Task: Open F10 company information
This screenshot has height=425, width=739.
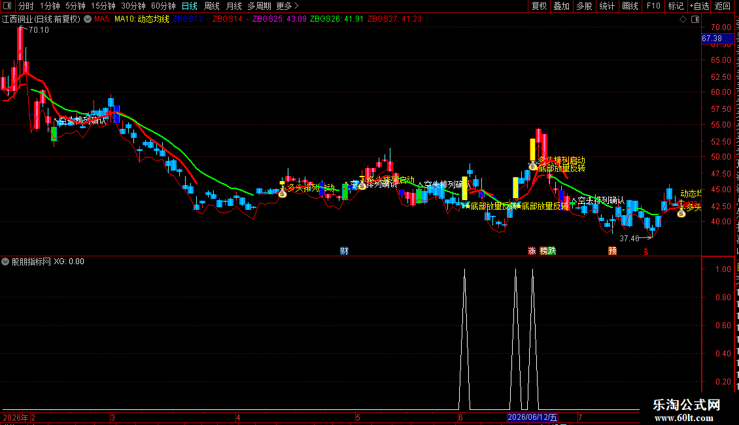Action: (653, 6)
